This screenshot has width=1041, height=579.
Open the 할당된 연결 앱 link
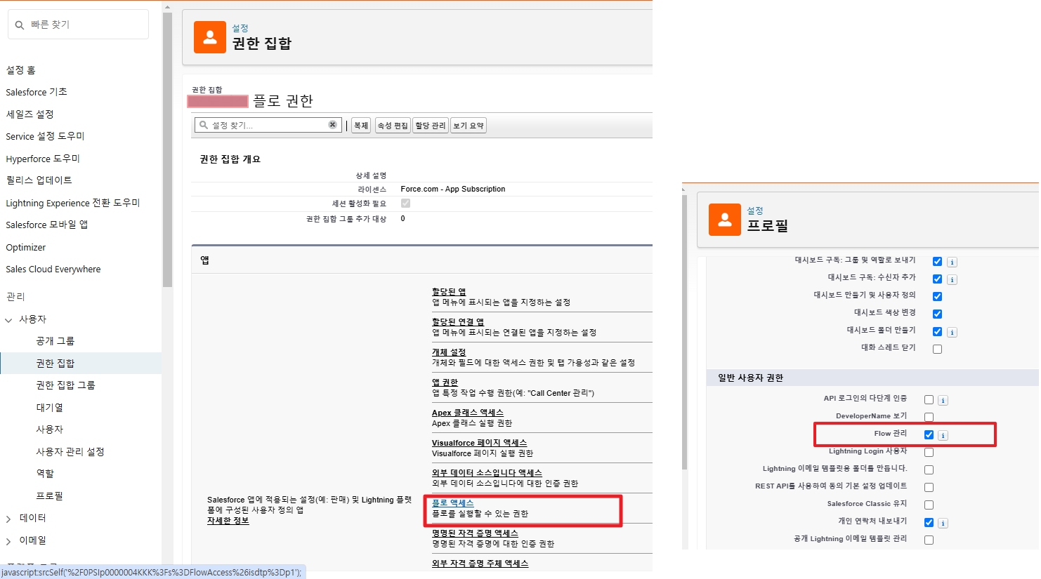pyautogui.click(x=458, y=322)
